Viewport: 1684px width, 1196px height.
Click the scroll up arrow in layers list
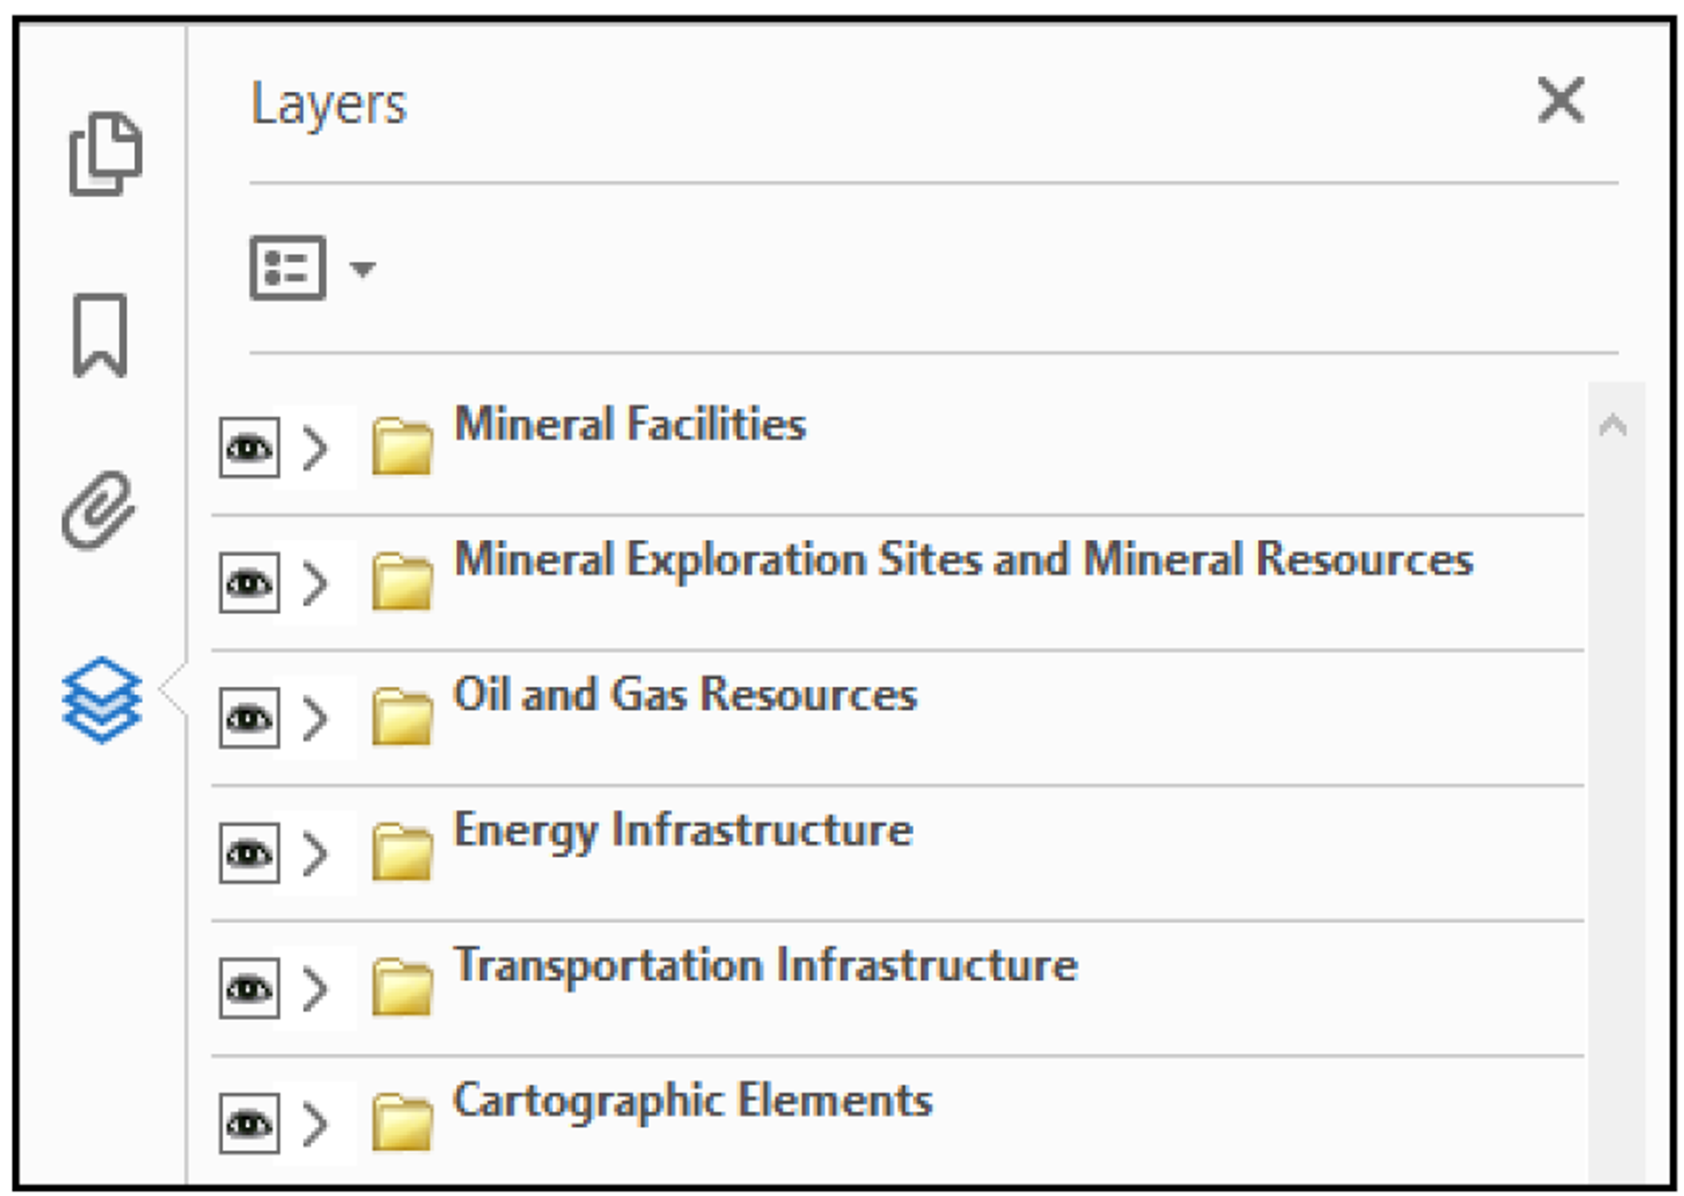coord(1613,425)
